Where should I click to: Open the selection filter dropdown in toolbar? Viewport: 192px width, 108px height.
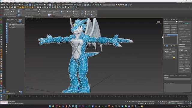16,5
